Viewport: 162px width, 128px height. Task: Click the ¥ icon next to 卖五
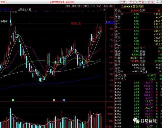tap(122, 14)
